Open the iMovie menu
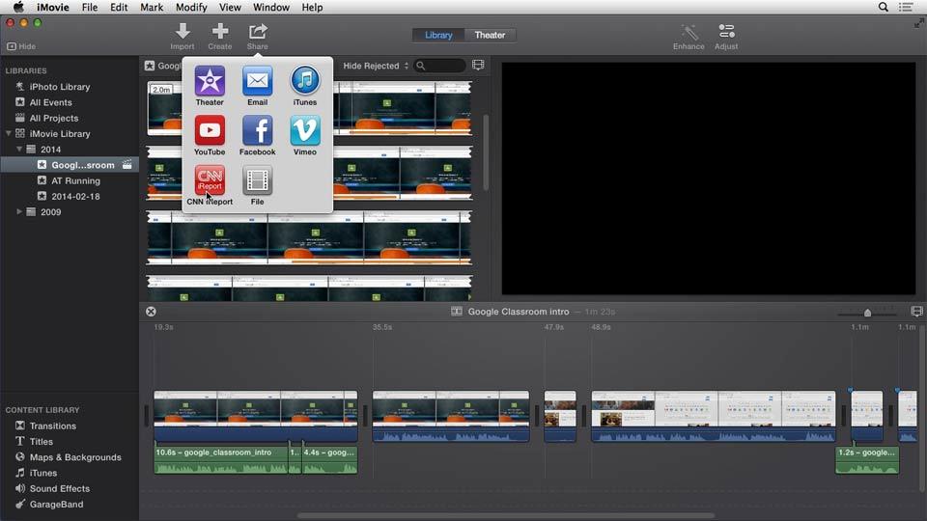The height and width of the screenshot is (521, 927). (x=52, y=7)
